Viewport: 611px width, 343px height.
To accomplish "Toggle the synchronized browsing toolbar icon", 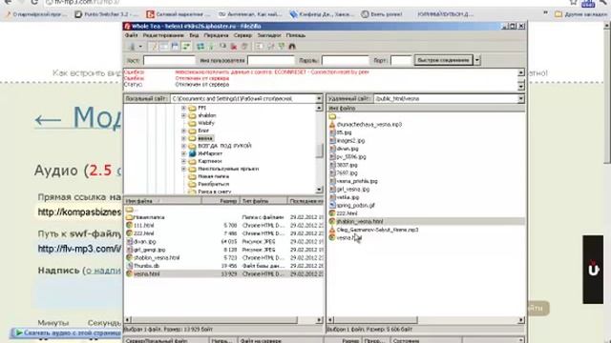I will tap(282, 47).
